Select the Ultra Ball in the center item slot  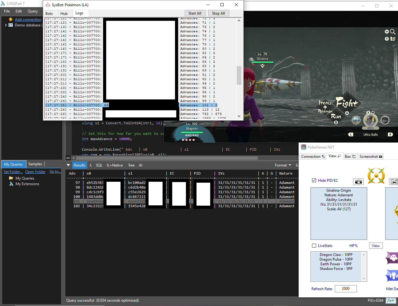(370, 120)
